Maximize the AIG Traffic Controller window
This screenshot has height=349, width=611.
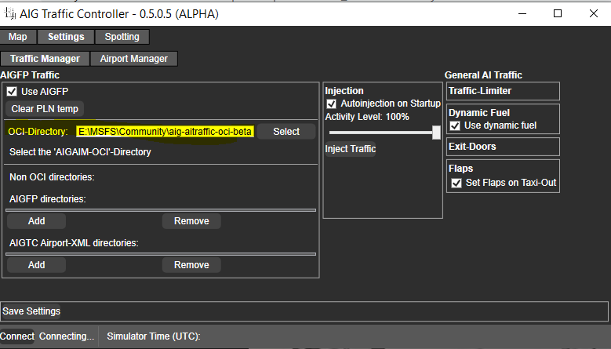(558, 13)
